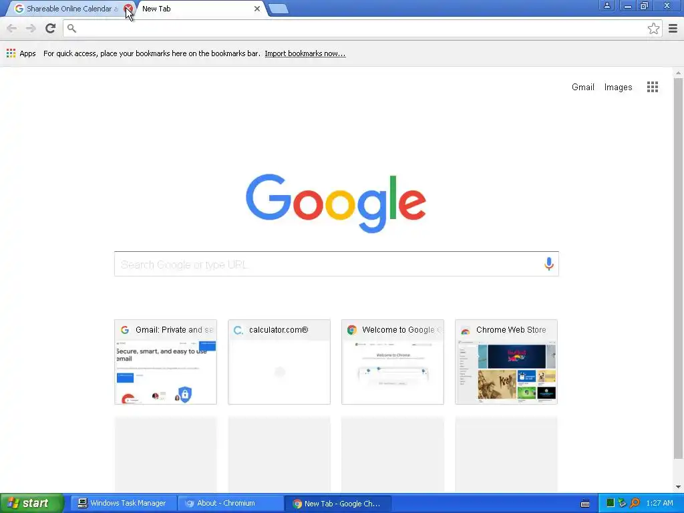The width and height of the screenshot is (684, 513).
Task: Switch to About - Chromium taskbar window
Action: click(x=230, y=504)
